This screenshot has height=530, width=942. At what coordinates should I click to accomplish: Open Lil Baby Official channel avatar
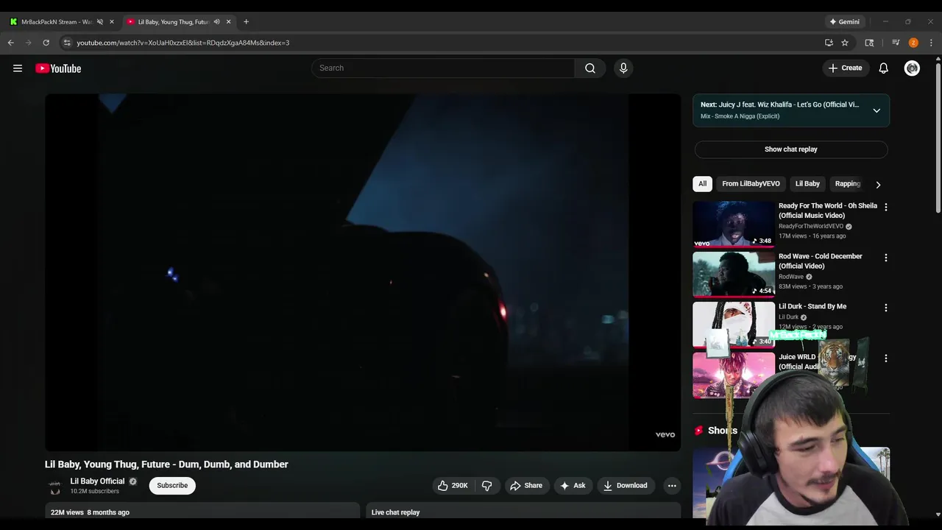pyautogui.click(x=54, y=486)
